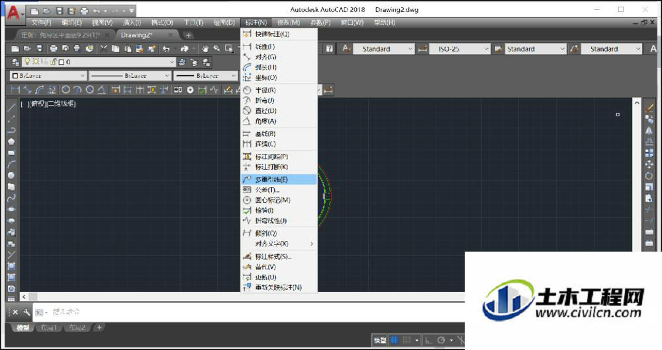Select the Line tool in draw toolbar
The height and width of the screenshot is (350, 662).
11,108
